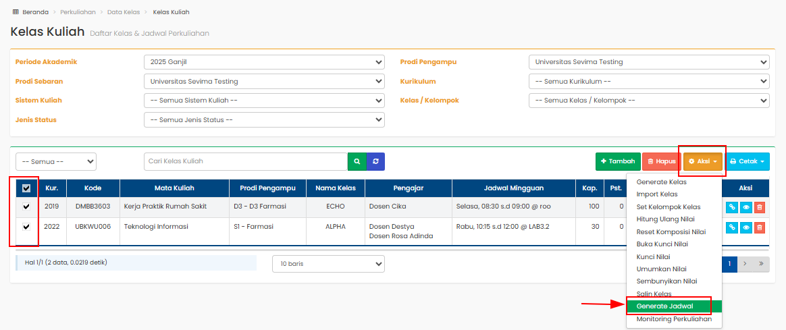The height and width of the screenshot is (330, 786).
Task: Click link icon for Kerja Praktik Rumah Sakit
Action: [x=732, y=208]
